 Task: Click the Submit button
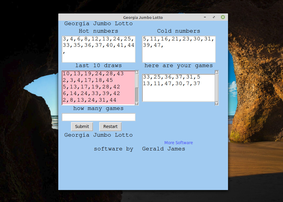tap(82, 126)
